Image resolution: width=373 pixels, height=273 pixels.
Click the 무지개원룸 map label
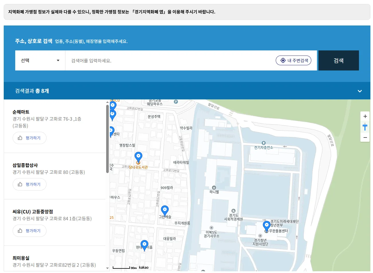coord(182,223)
